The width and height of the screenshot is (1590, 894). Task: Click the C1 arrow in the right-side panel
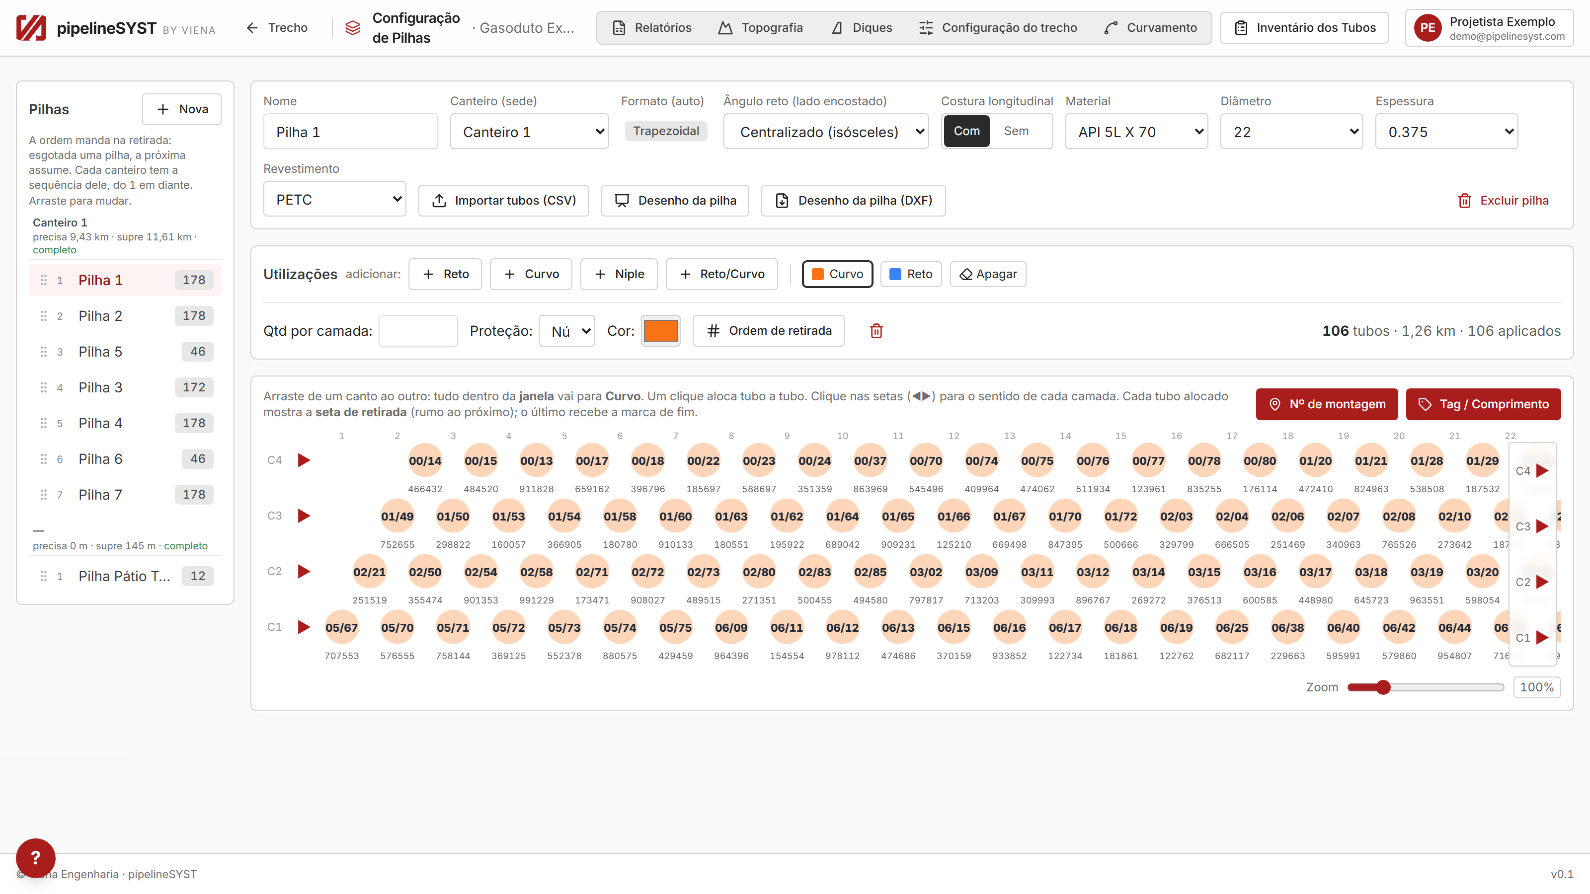click(1542, 637)
